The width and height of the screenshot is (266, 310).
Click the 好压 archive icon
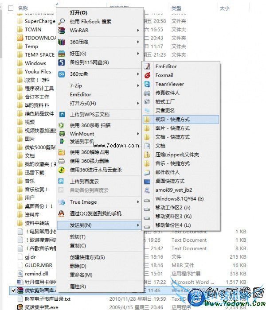tap(62, 54)
